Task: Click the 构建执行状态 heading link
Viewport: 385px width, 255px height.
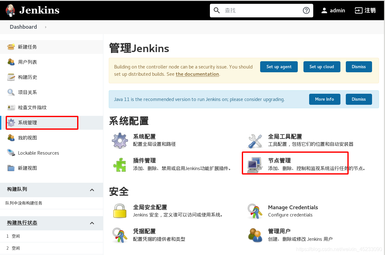Action: pyautogui.click(x=22, y=222)
